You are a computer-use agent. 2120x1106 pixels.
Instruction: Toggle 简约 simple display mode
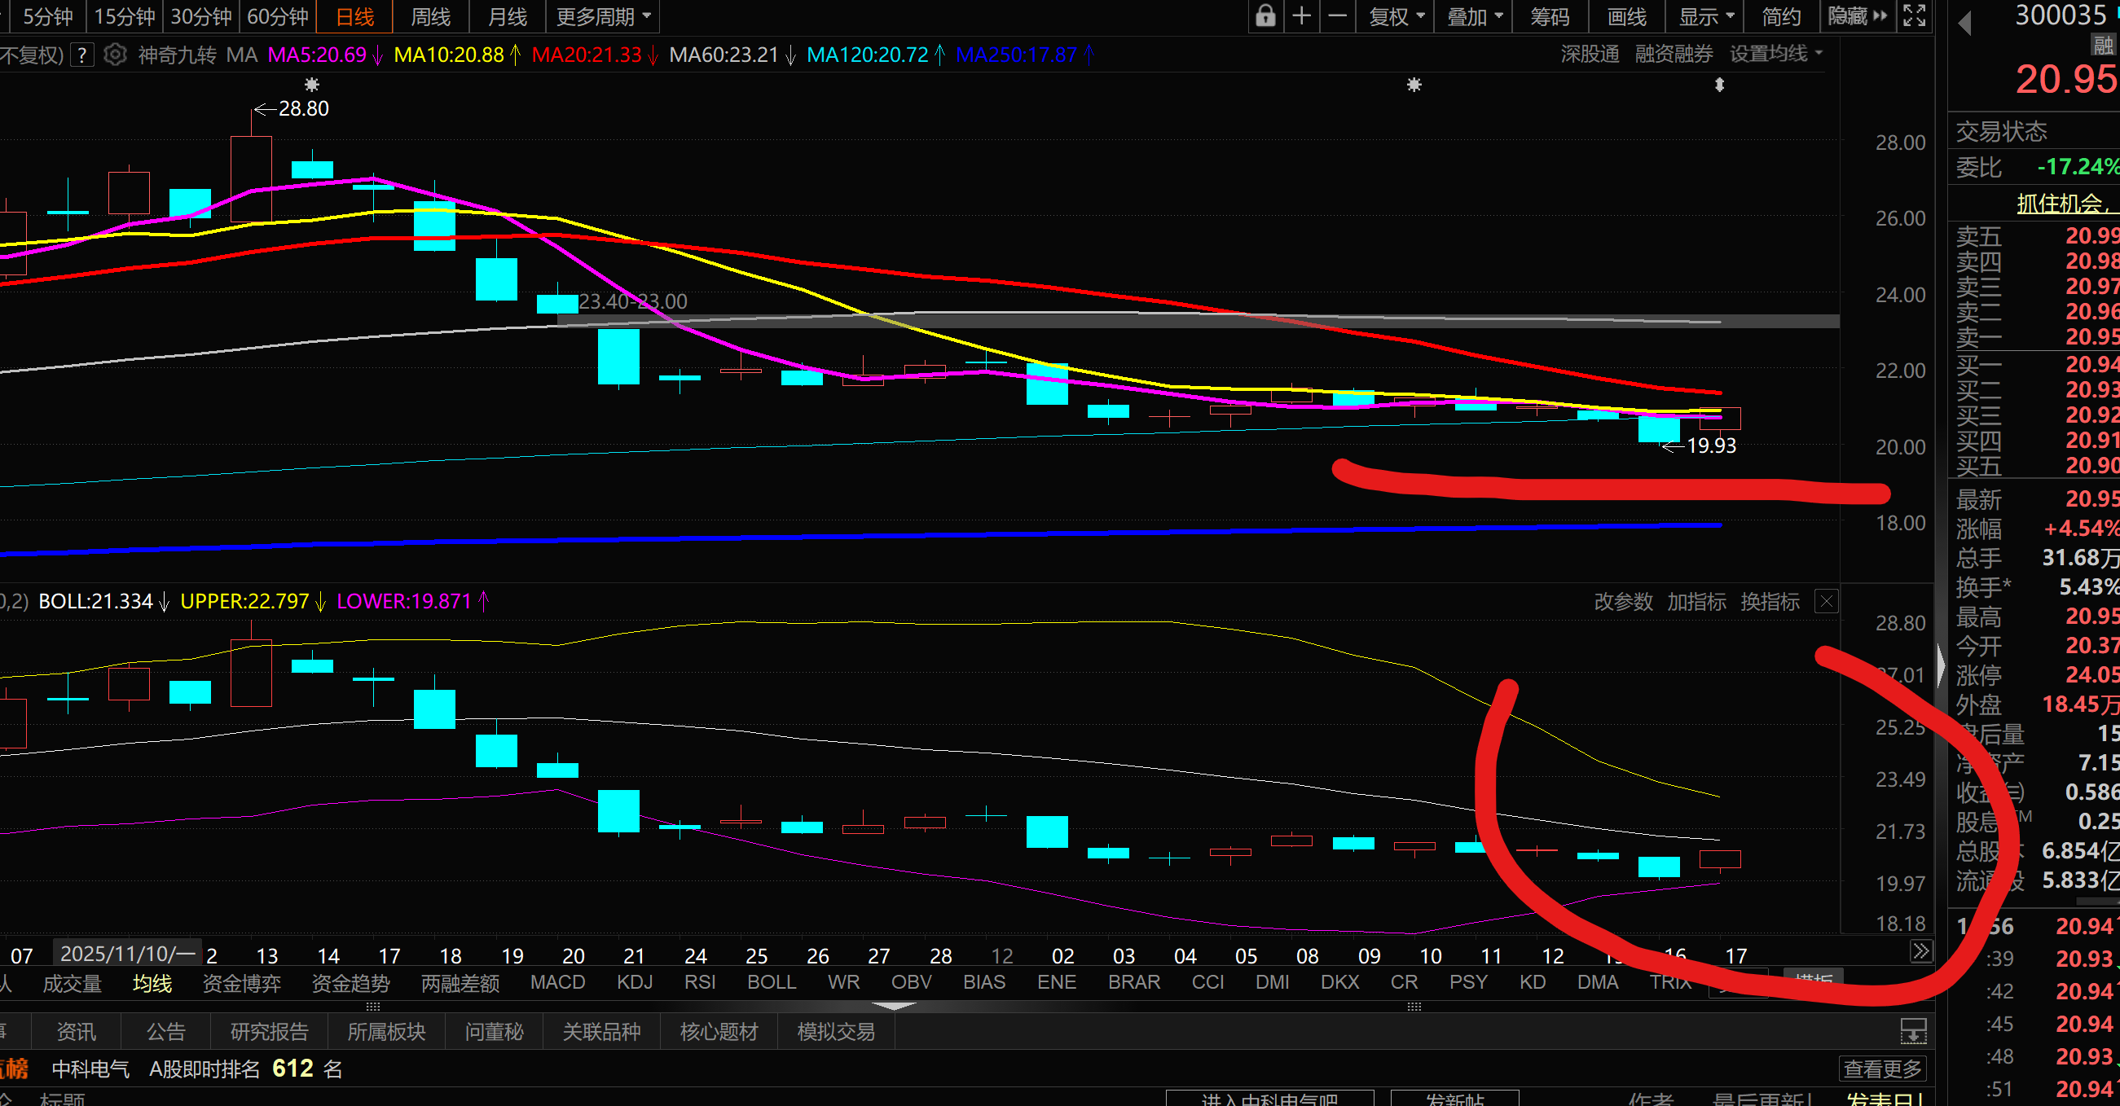point(1782,16)
